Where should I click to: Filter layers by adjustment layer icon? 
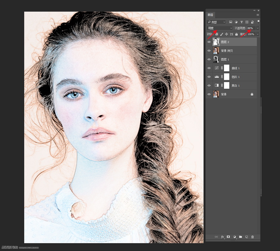[236, 22]
